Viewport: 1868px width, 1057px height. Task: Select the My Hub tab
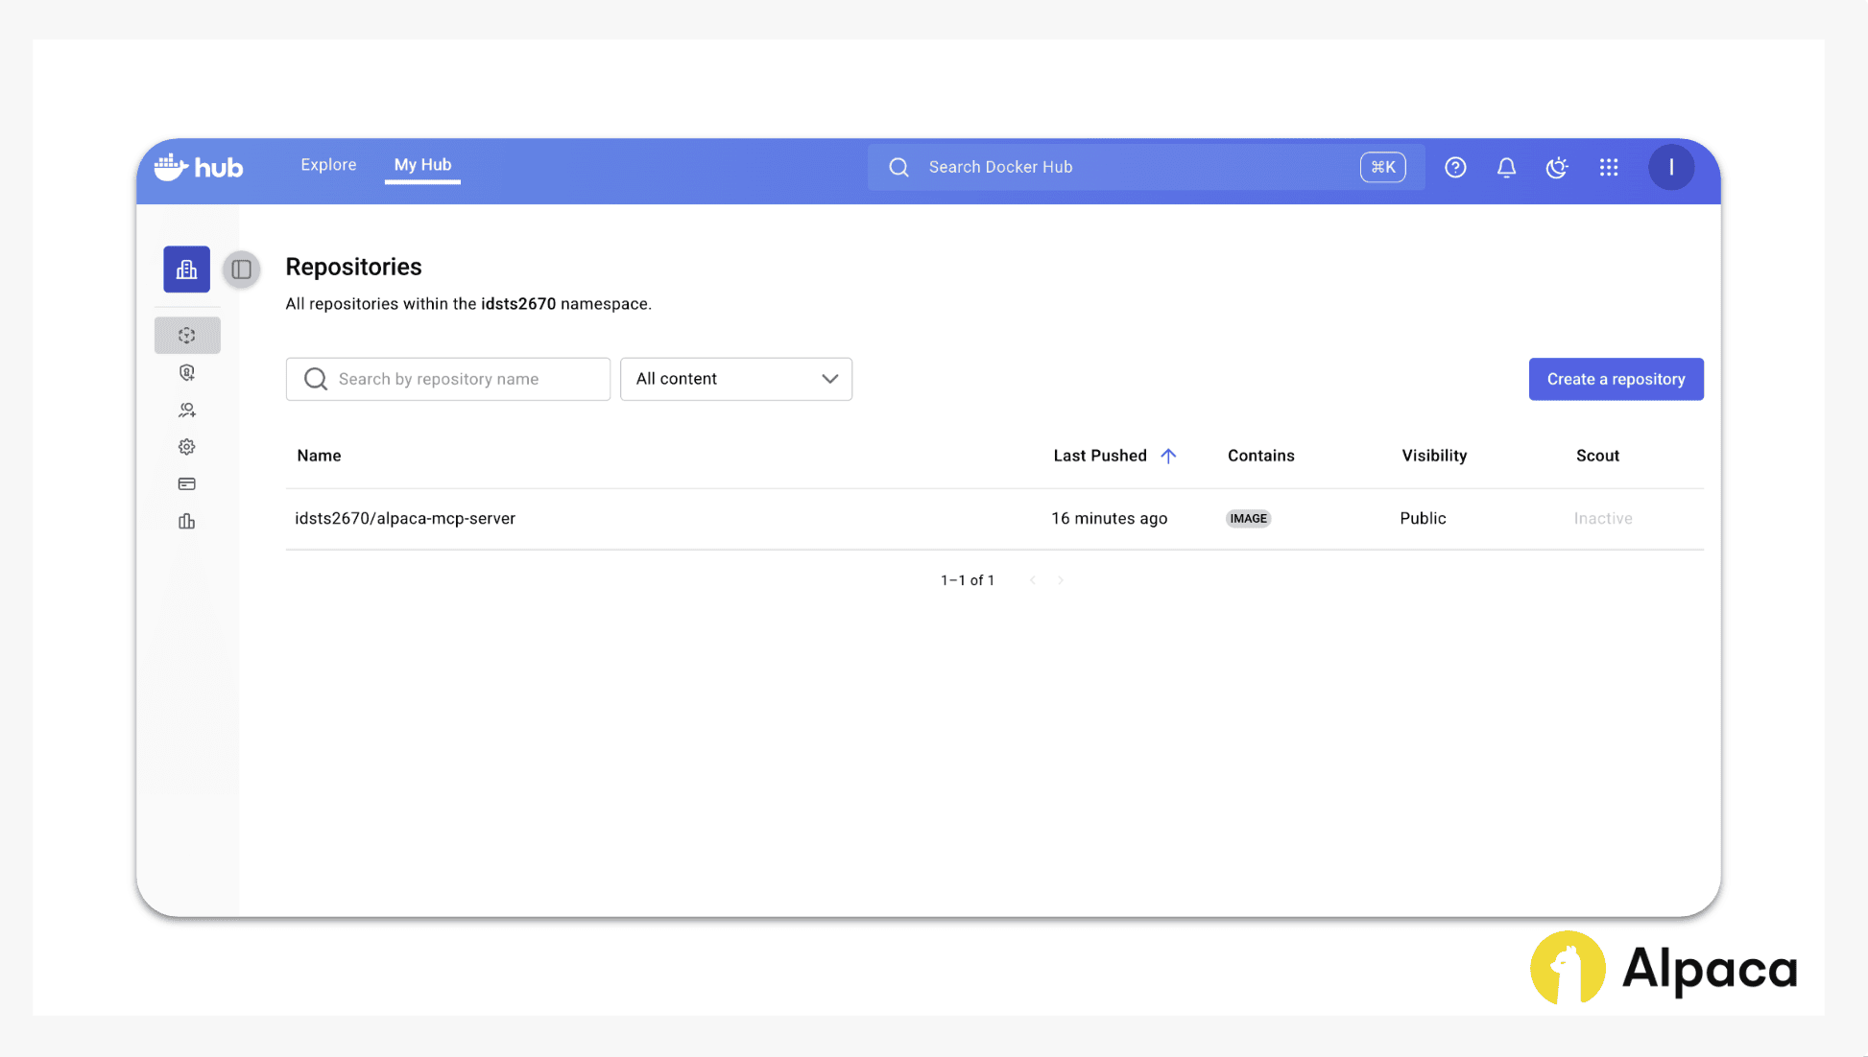pyautogui.click(x=422, y=165)
